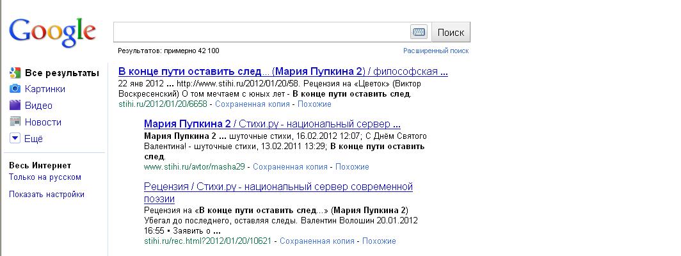
Task: Click 'Результатов: примерно 42 100' text
Action: click(x=168, y=51)
